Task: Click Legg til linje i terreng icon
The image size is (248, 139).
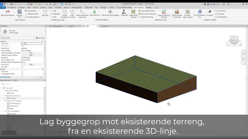Action: click(133, 12)
